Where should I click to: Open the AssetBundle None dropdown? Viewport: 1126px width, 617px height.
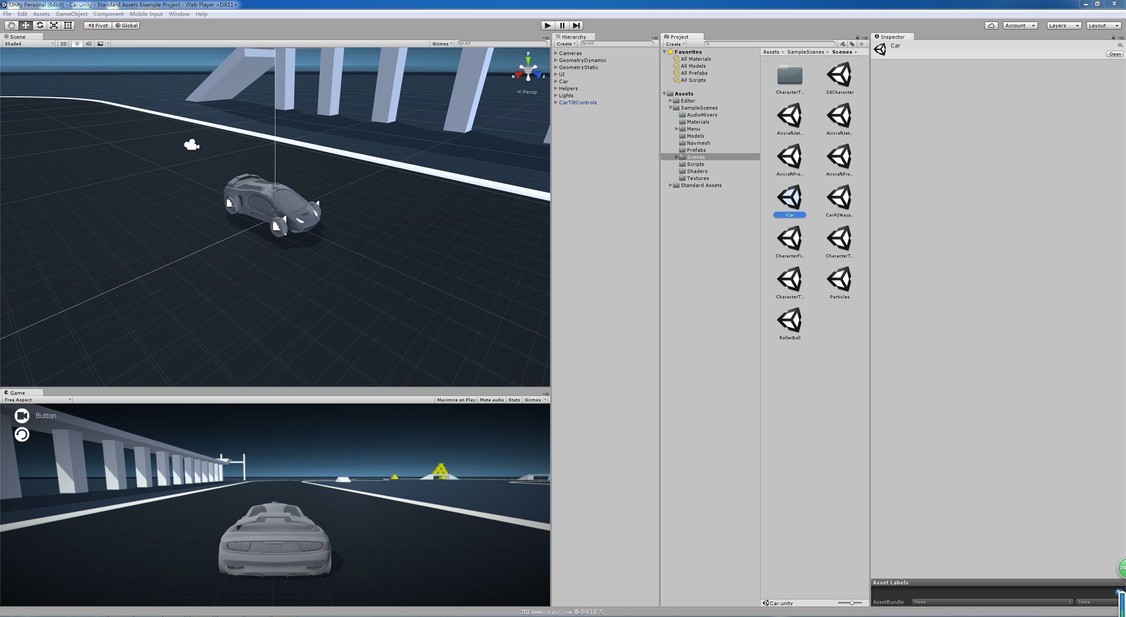point(992,602)
